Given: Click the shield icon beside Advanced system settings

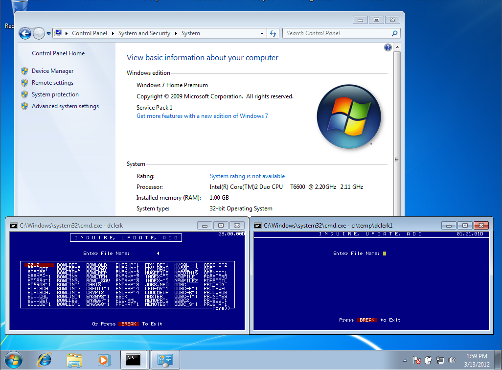Looking at the screenshot, I should point(24,106).
